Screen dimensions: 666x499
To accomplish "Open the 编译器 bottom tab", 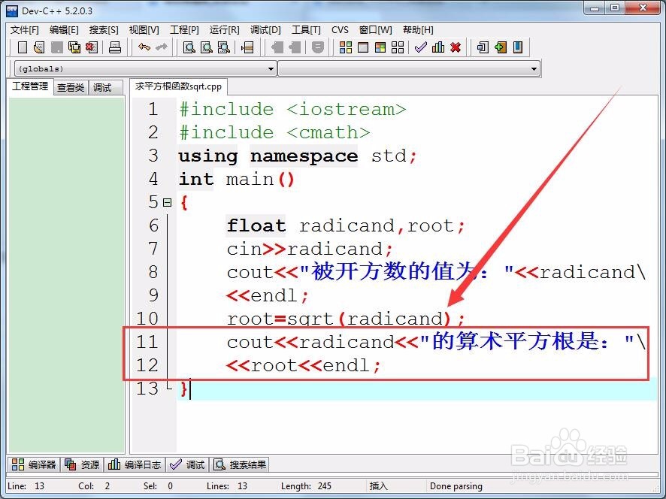I will [x=34, y=464].
